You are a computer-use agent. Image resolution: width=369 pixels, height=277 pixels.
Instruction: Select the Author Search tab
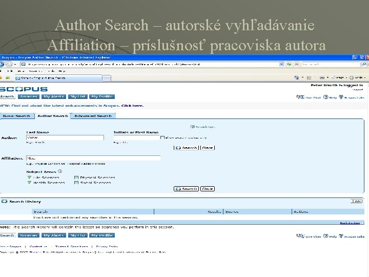(x=53, y=116)
